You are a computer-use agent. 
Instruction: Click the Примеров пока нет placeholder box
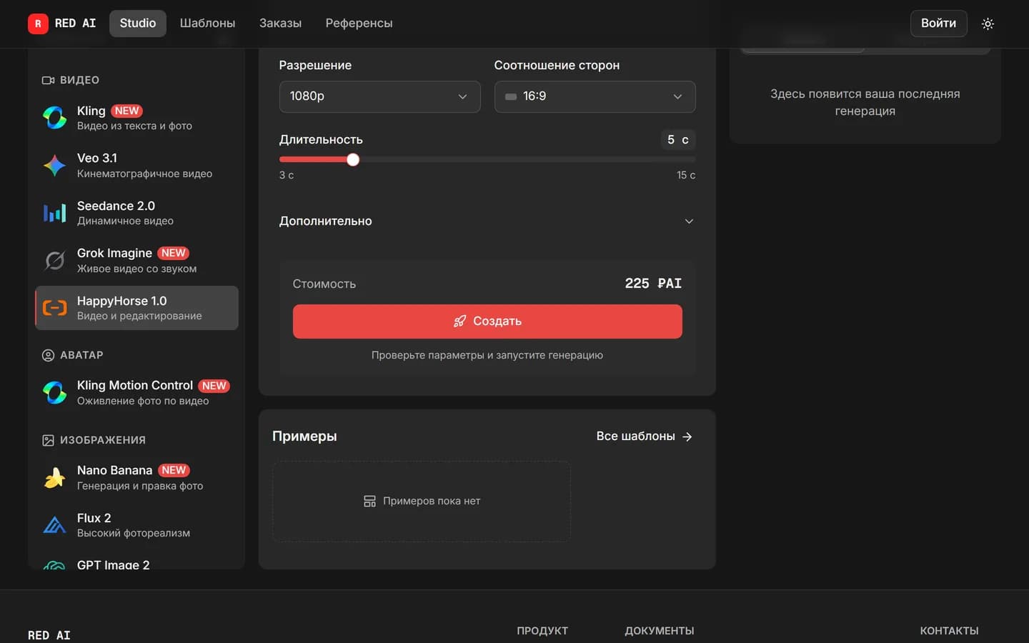pyautogui.click(x=422, y=502)
